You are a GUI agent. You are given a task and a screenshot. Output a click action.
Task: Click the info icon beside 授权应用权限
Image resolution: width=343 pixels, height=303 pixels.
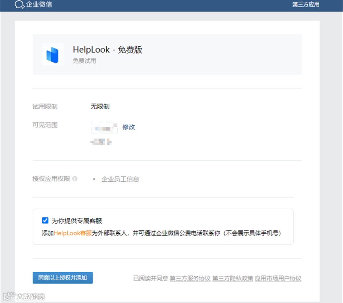click(x=75, y=179)
